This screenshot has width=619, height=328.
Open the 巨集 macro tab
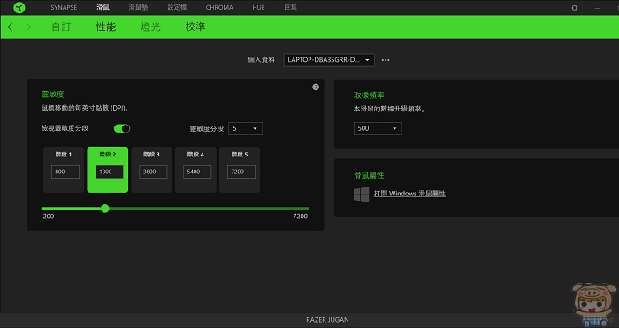291,7
